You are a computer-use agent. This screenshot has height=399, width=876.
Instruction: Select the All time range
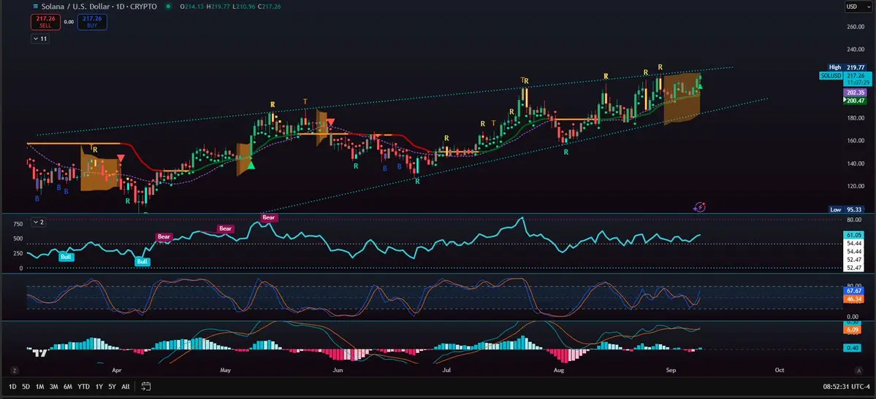click(x=125, y=386)
